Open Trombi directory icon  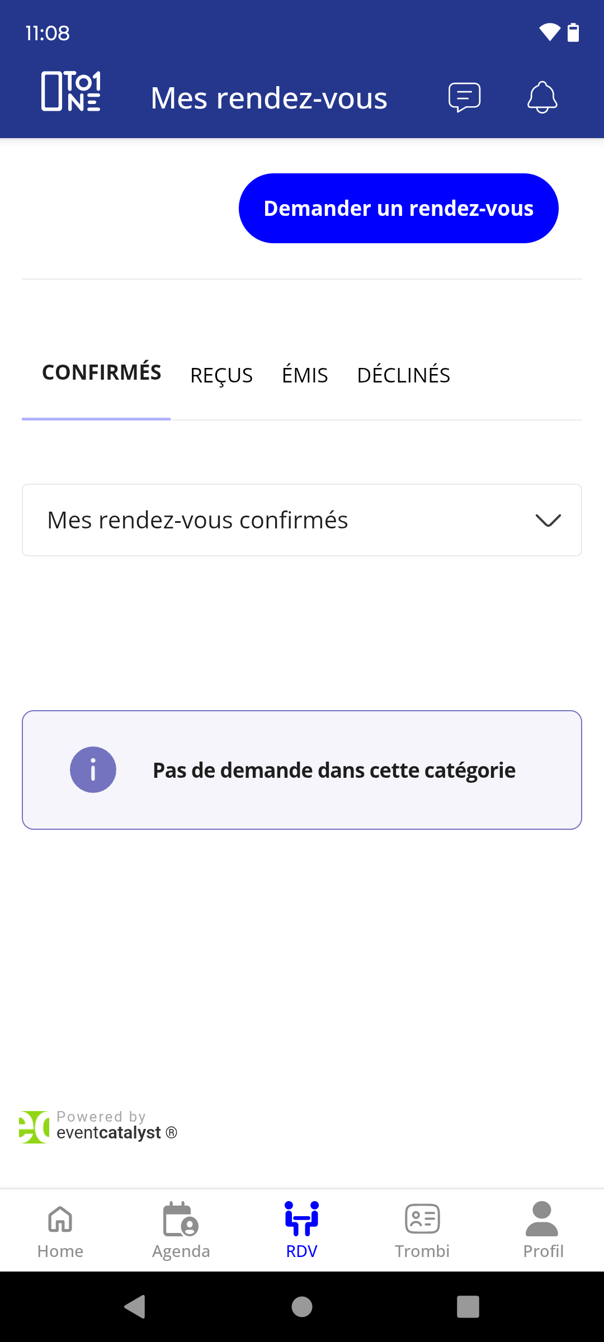click(422, 1219)
